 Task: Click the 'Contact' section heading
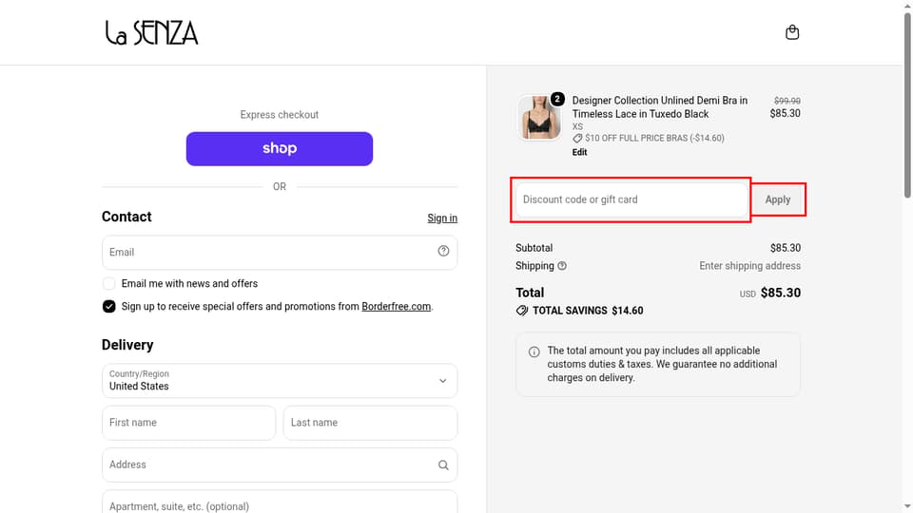point(126,217)
